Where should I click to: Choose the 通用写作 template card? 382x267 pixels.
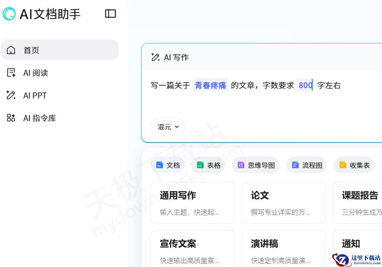point(192,203)
